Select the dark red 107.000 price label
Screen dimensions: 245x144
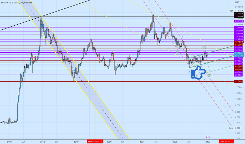239,42
